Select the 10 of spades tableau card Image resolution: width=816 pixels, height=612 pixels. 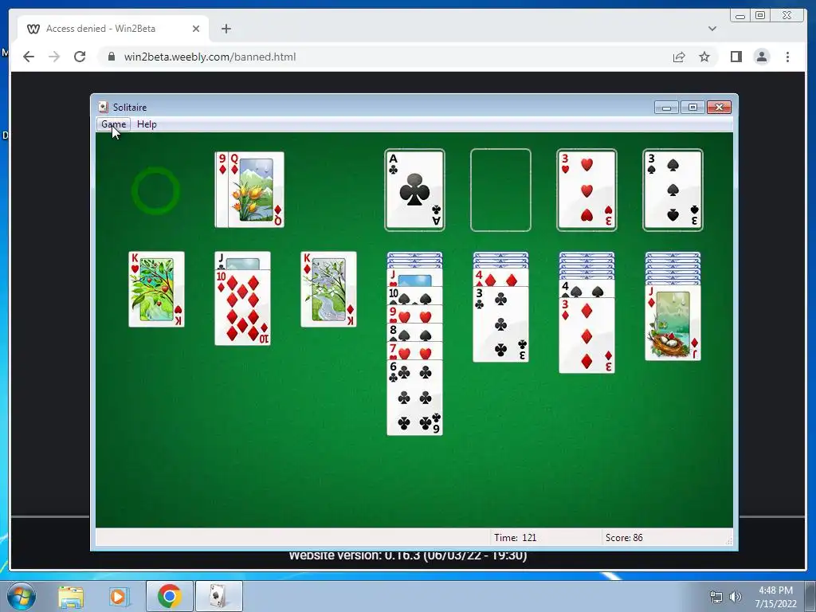pyautogui.click(x=414, y=296)
